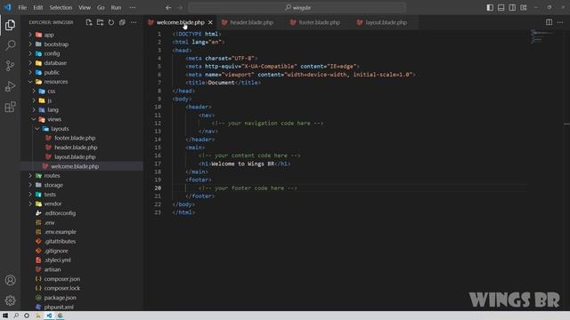This screenshot has width=570, height=320.
Task: Open the Edit menu
Action: pyautogui.click(x=37, y=8)
